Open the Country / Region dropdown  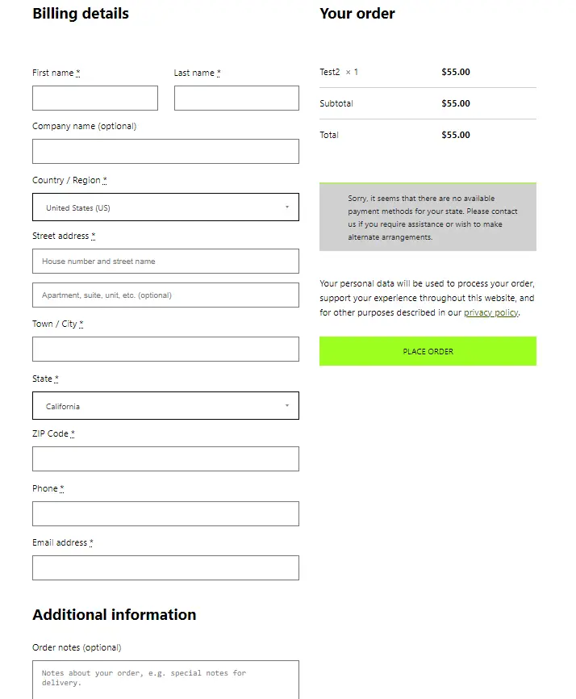165,207
